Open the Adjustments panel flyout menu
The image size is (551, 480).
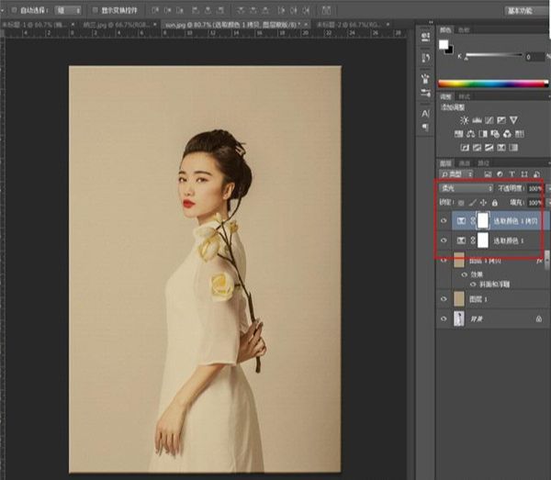tap(548, 96)
